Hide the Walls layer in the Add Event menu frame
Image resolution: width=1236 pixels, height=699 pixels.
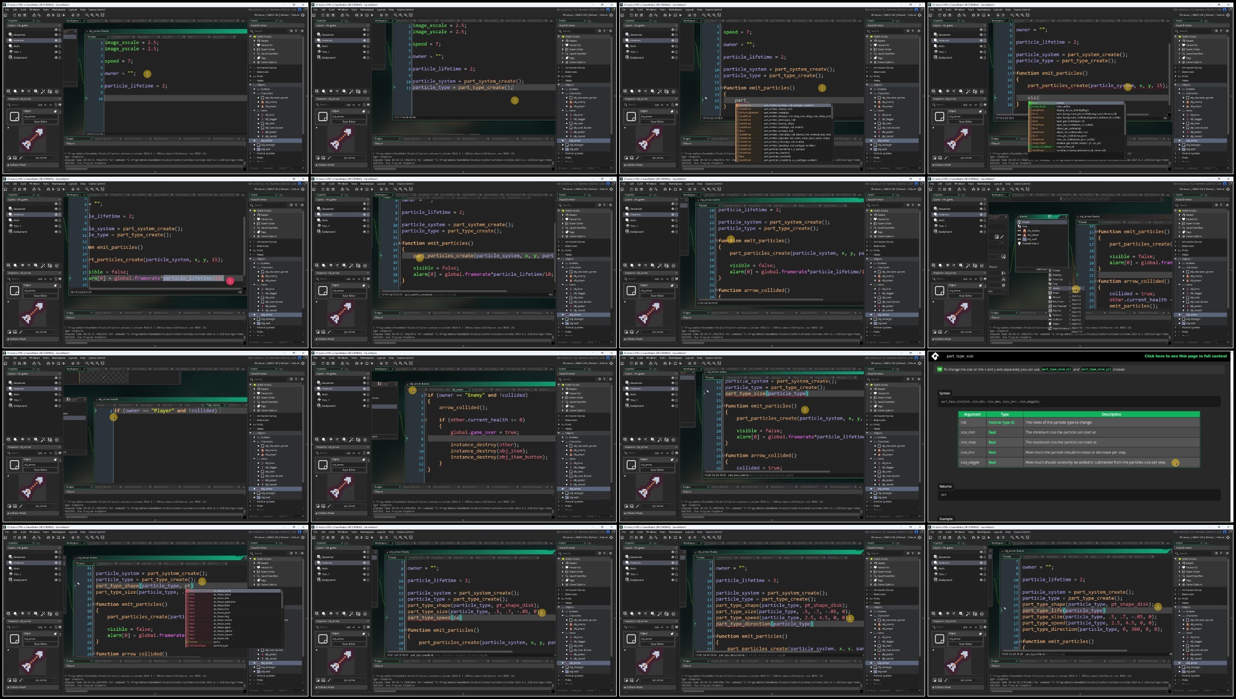[x=981, y=220]
